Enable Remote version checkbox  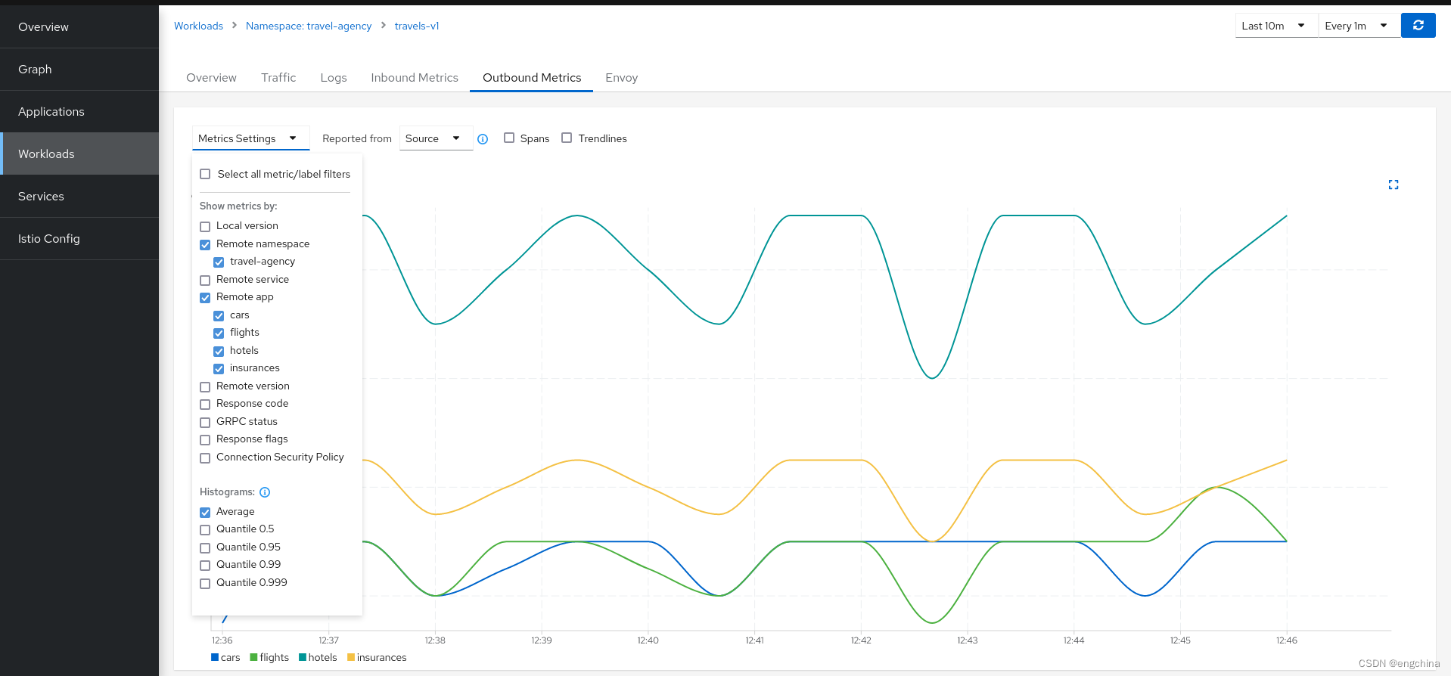pos(205,386)
